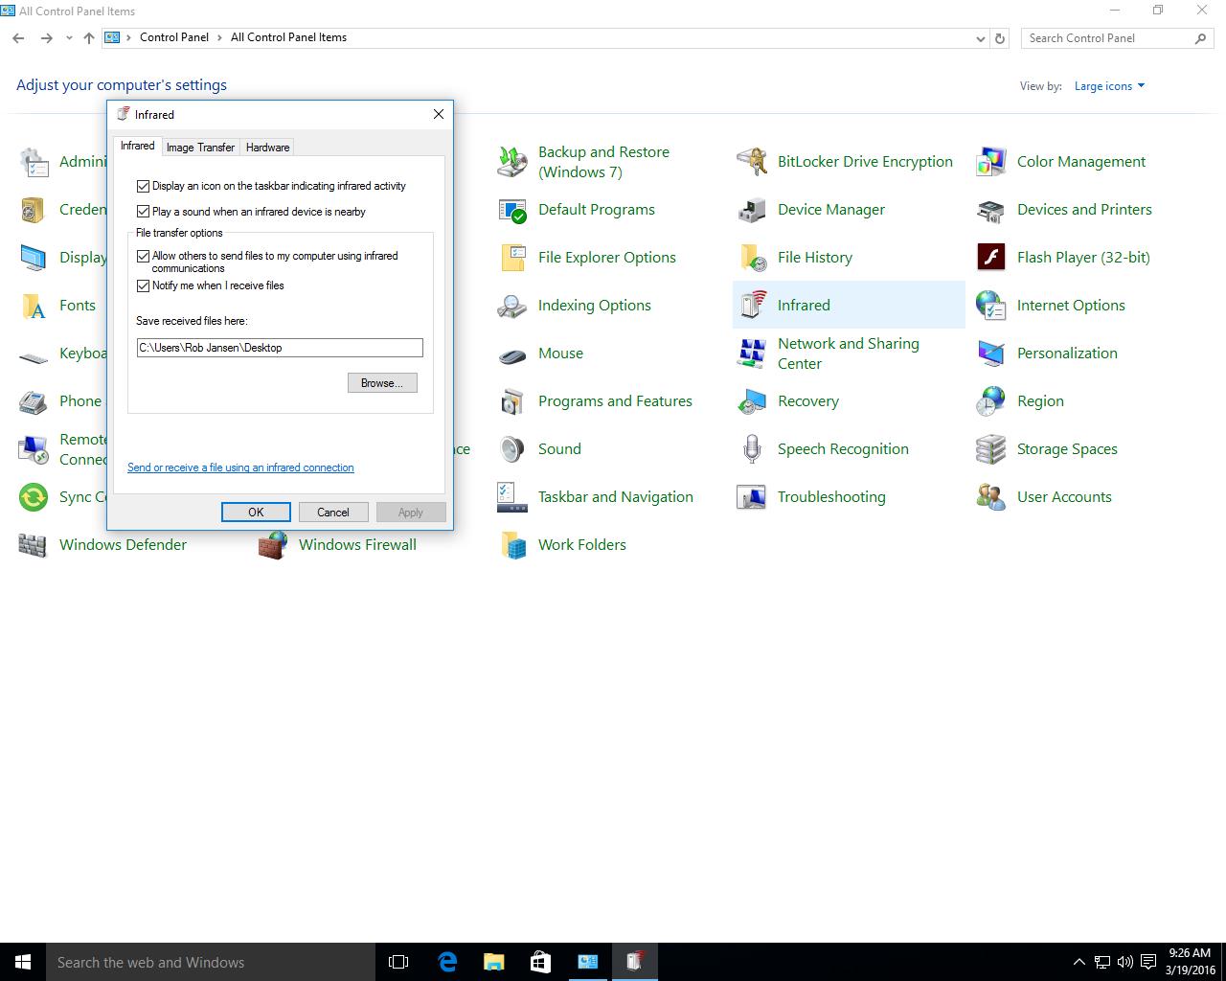Open File History icon
The image size is (1226, 981).
(x=752, y=258)
